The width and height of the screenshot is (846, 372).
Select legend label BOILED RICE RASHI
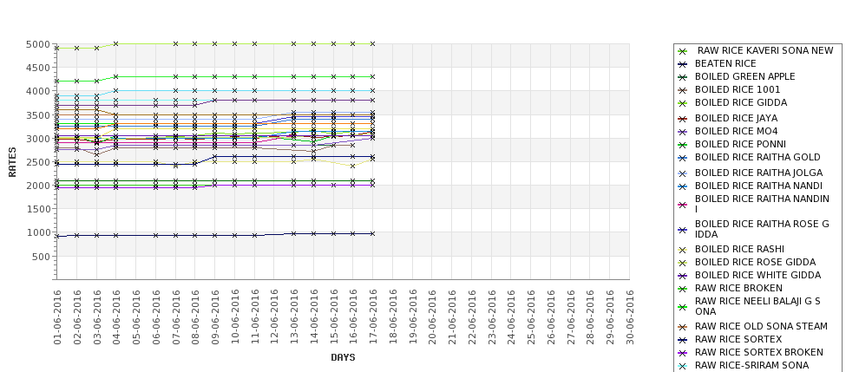[739, 249]
